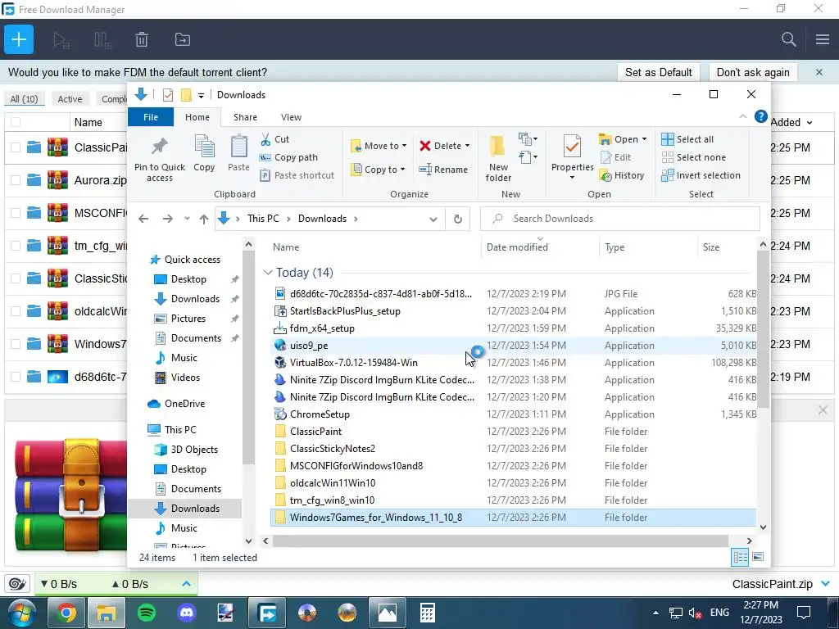Toggle FDM select-all header checkbox
The image size is (839, 629).
(16, 122)
